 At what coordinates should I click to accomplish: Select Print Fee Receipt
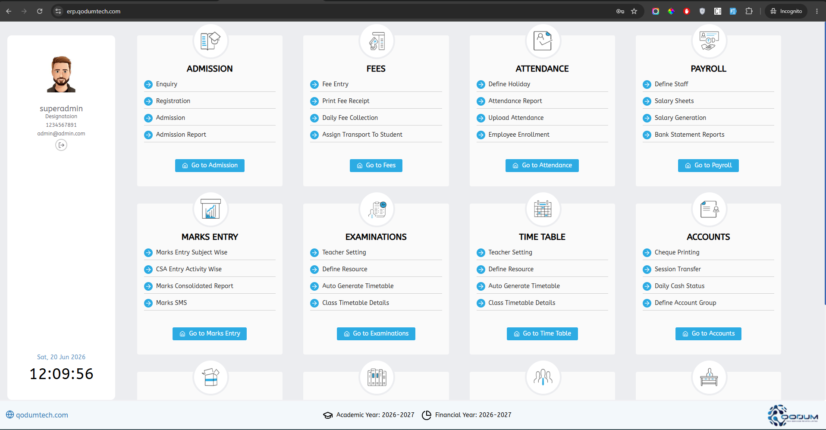click(346, 101)
